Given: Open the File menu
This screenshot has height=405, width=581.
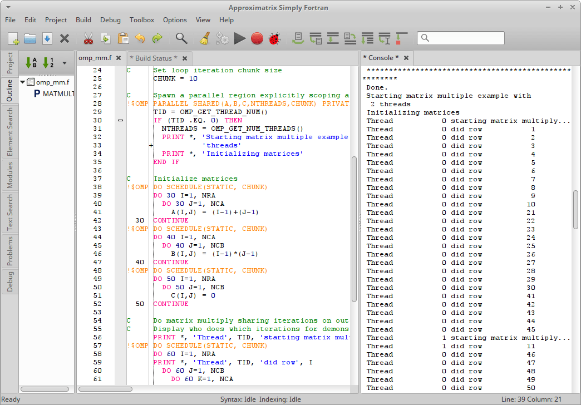Looking at the screenshot, I should (11, 20).
